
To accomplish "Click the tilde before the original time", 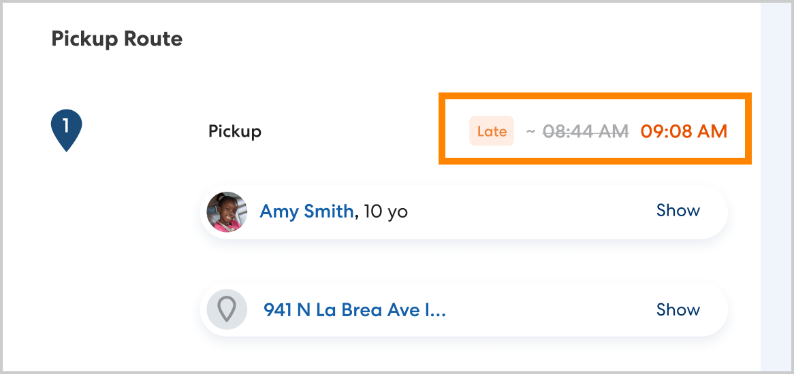I will (x=530, y=131).
